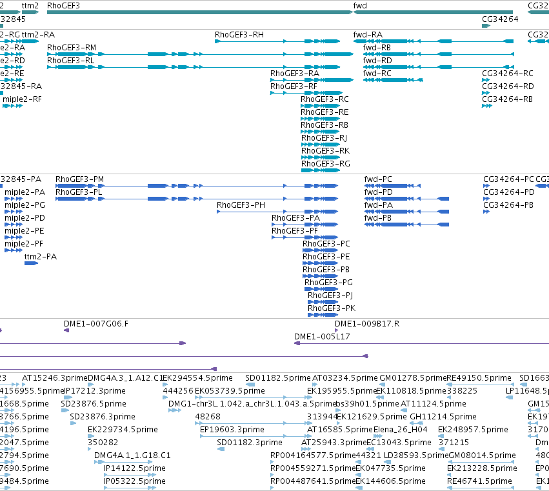Click the CG34264 gene label
Viewport: 549px width, 491px height.
(500, 19)
